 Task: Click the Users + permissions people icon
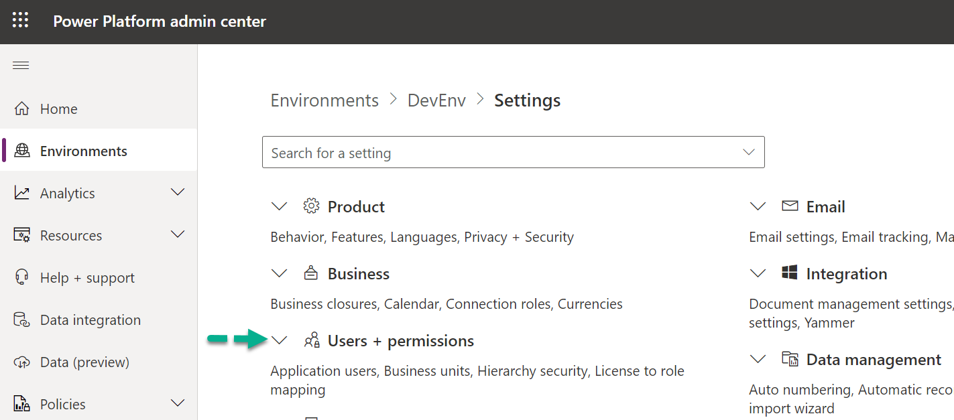pyautogui.click(x=312, y=340)
